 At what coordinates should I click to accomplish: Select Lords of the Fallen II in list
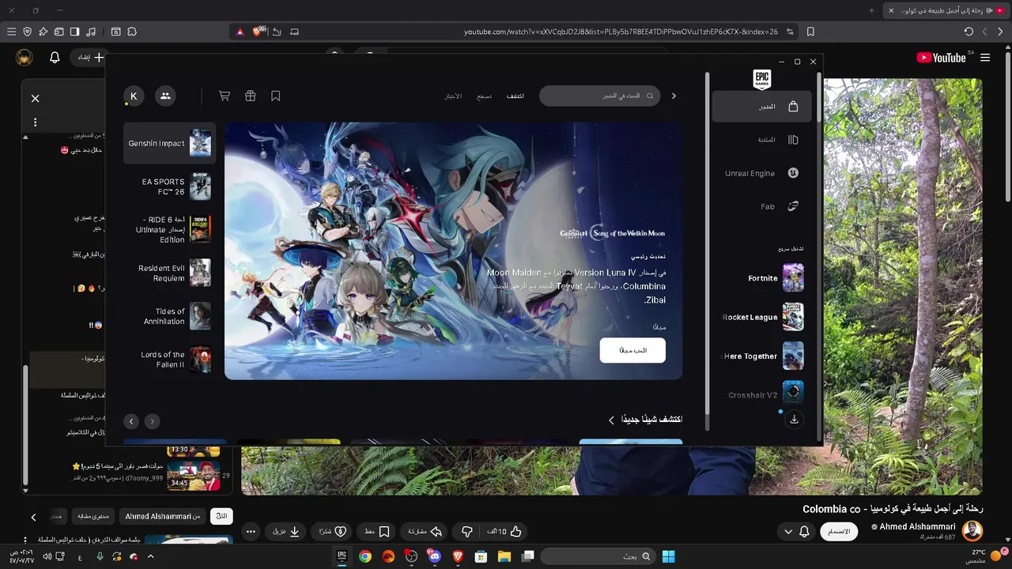click(x=169, y=360)
